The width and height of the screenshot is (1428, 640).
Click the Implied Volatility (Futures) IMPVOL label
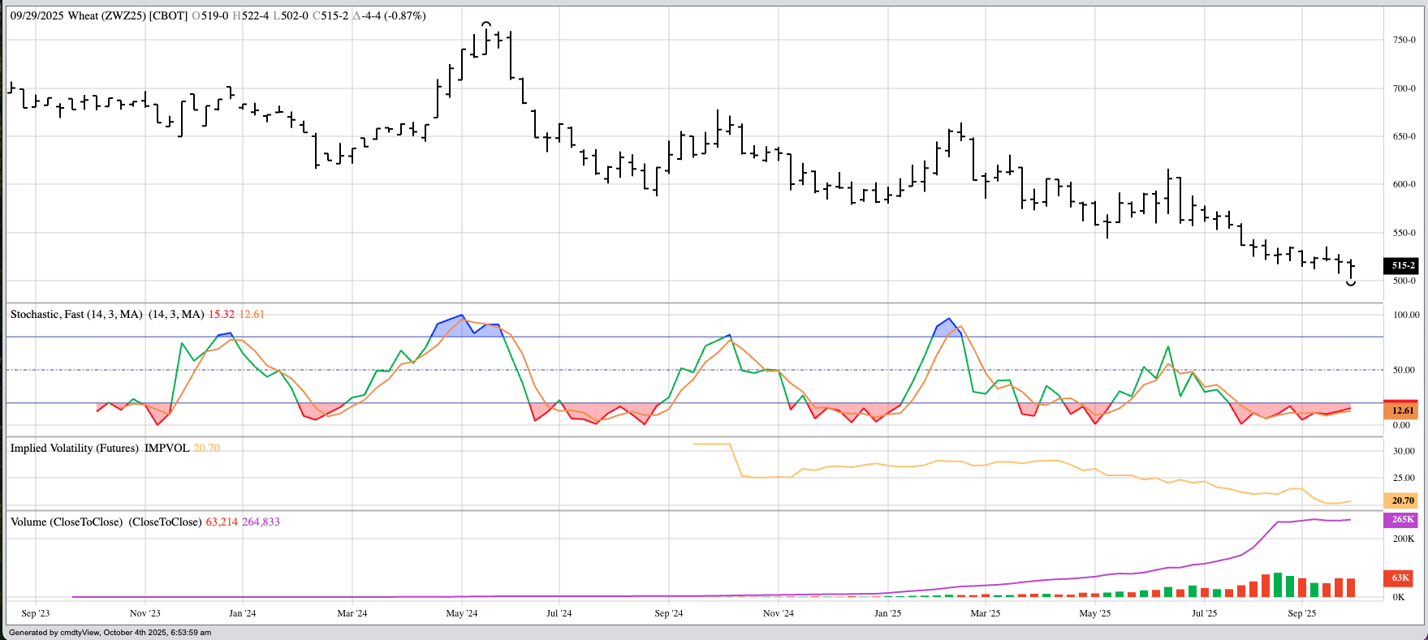coord(99,449)
